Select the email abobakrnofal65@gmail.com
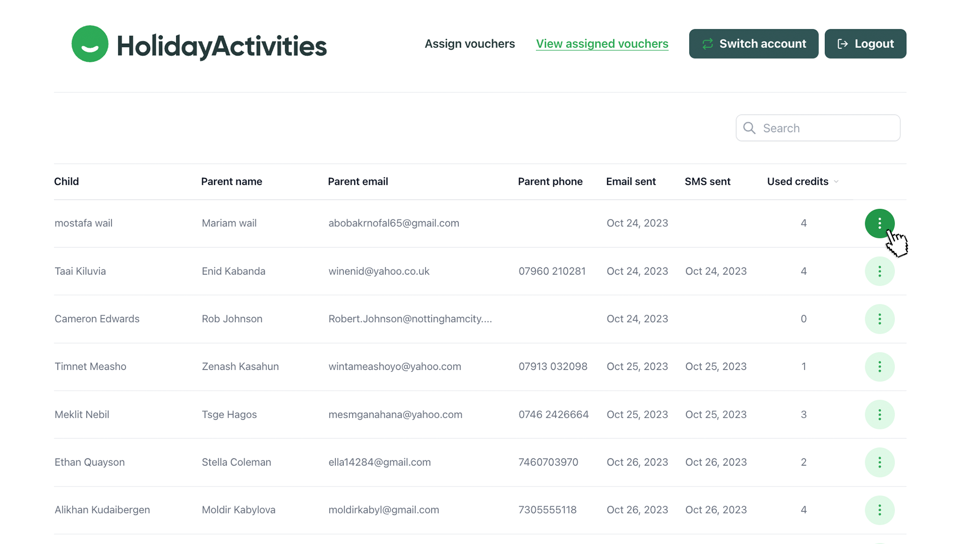This screenshot has height=544, width=968. point(393,223)
